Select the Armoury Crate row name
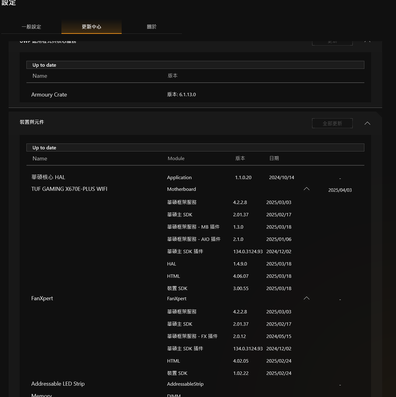 point(49,95)
